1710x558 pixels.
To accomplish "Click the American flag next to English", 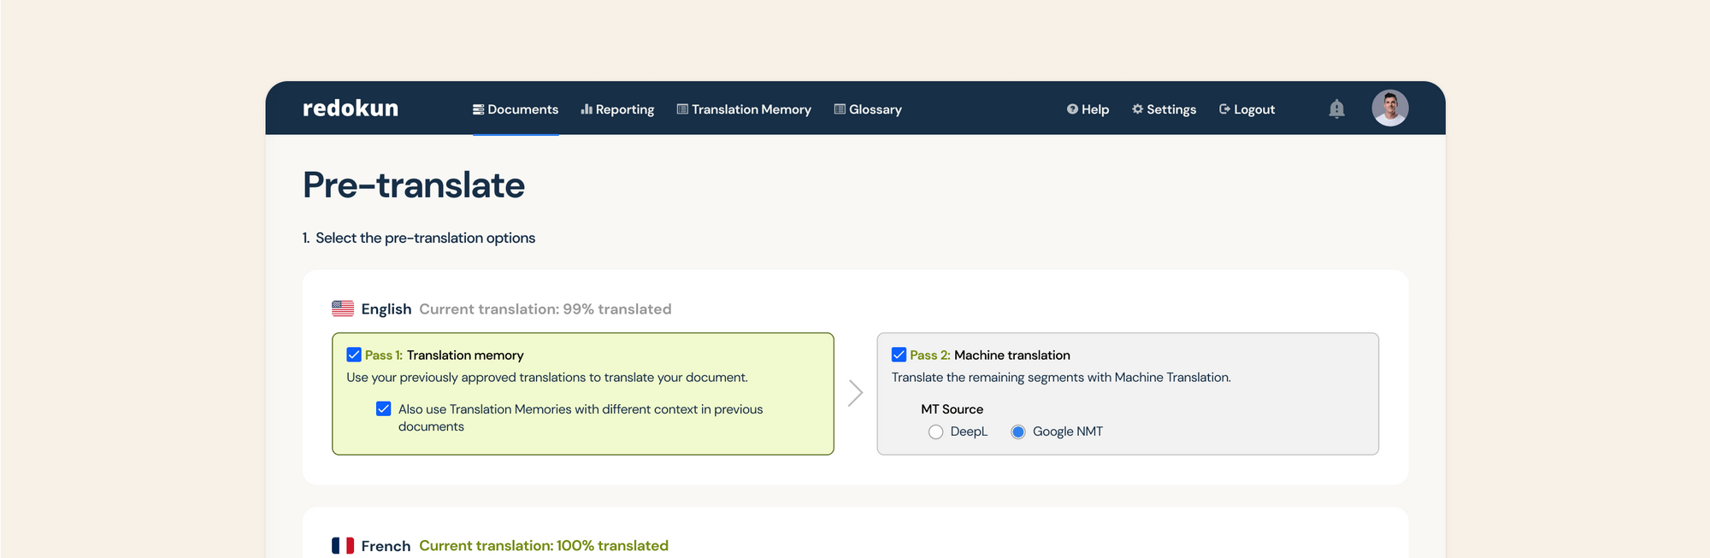I will point(341,308).
